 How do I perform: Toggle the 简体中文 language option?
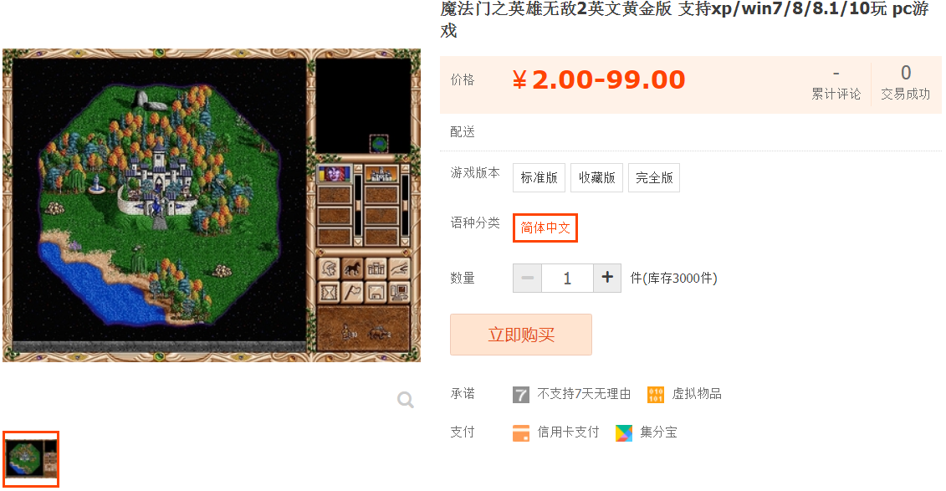pos(545,228)
